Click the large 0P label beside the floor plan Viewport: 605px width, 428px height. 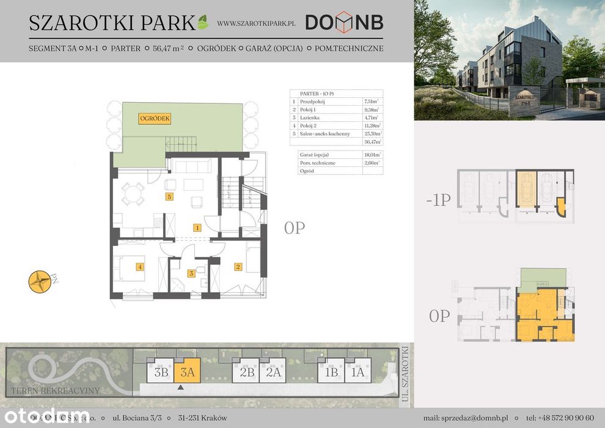pos(295,228)
